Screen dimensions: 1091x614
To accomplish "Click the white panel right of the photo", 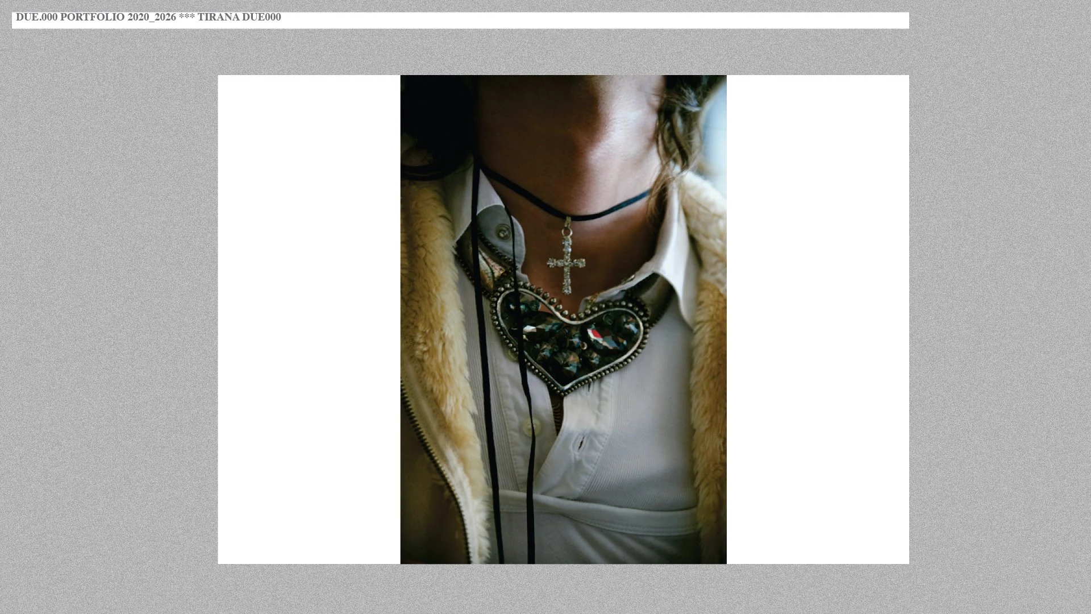I will [x=817, y=318].
